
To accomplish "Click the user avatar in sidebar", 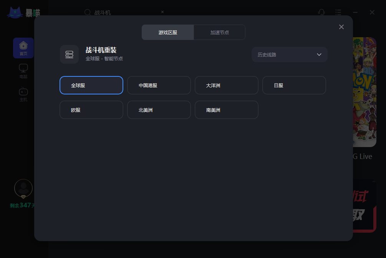I will pos(23,189).
